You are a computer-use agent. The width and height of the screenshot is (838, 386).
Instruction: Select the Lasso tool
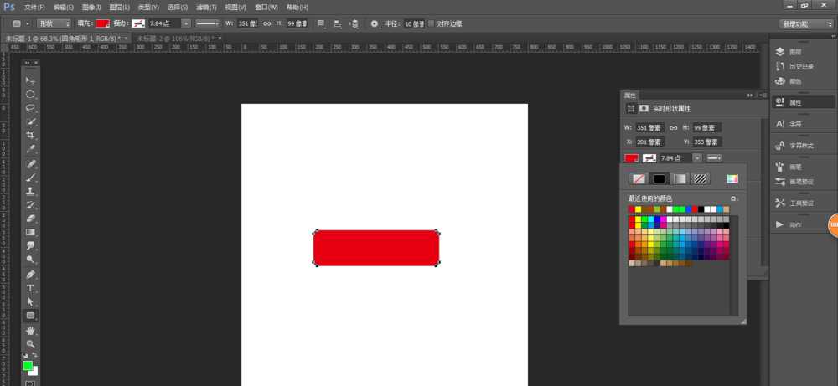click(x=30, y=108)
